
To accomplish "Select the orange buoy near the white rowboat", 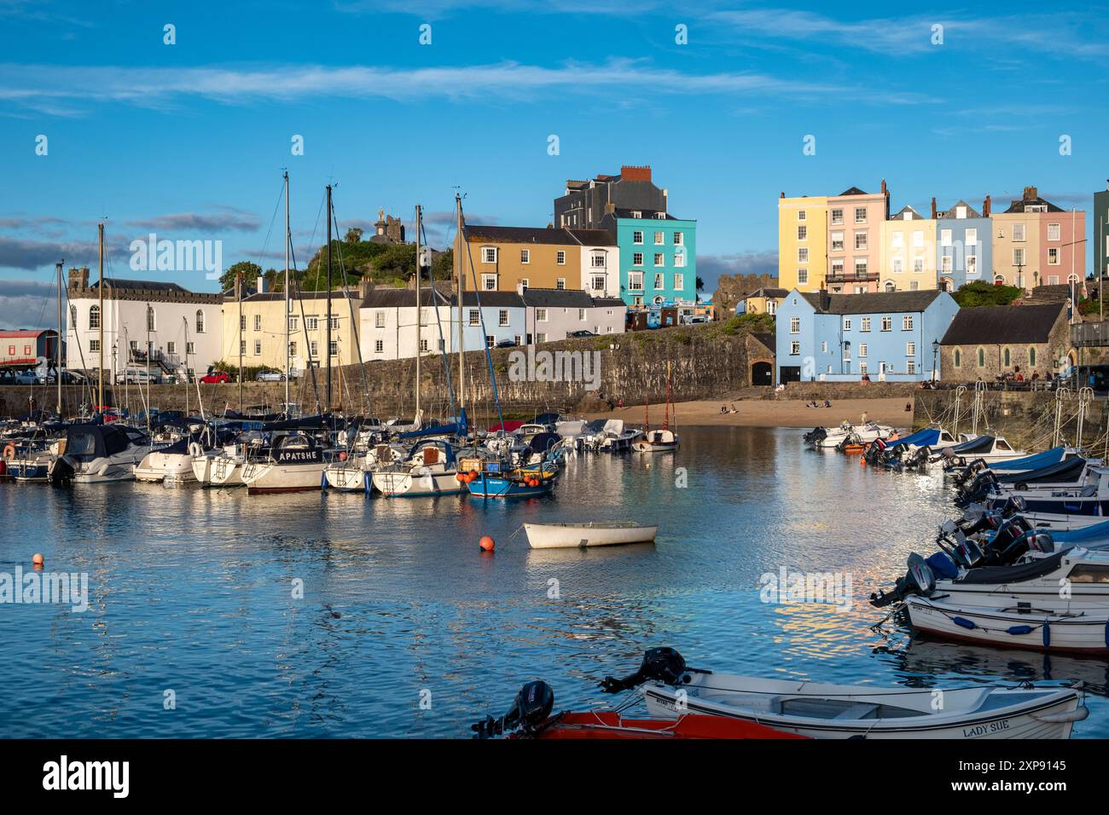I will 486,543.
